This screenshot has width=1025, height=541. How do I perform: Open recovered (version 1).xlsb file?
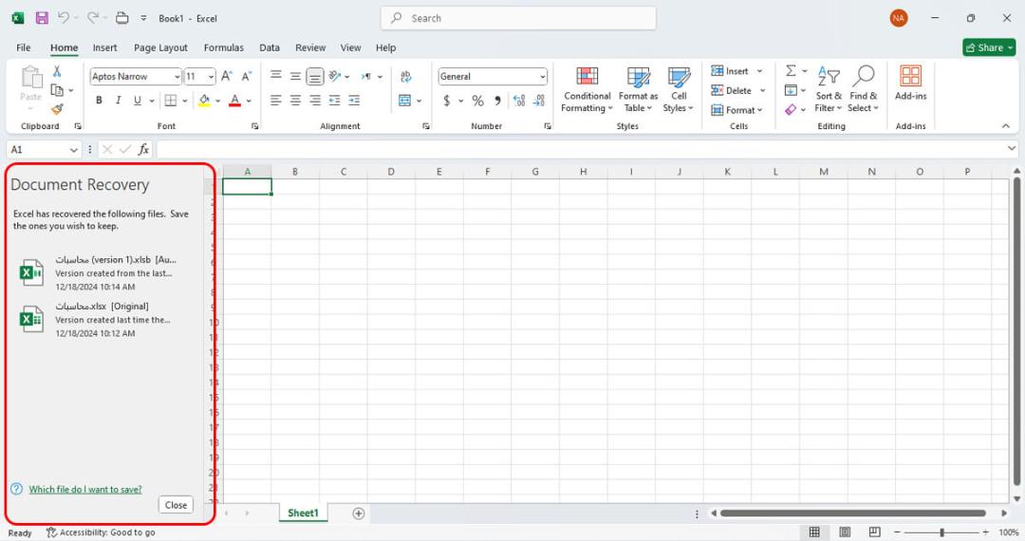click(99, 272)
